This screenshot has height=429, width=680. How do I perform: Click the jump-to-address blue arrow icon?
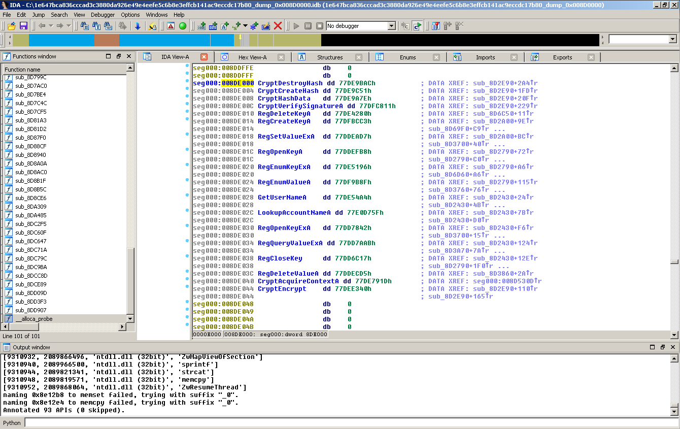point(138,25)
